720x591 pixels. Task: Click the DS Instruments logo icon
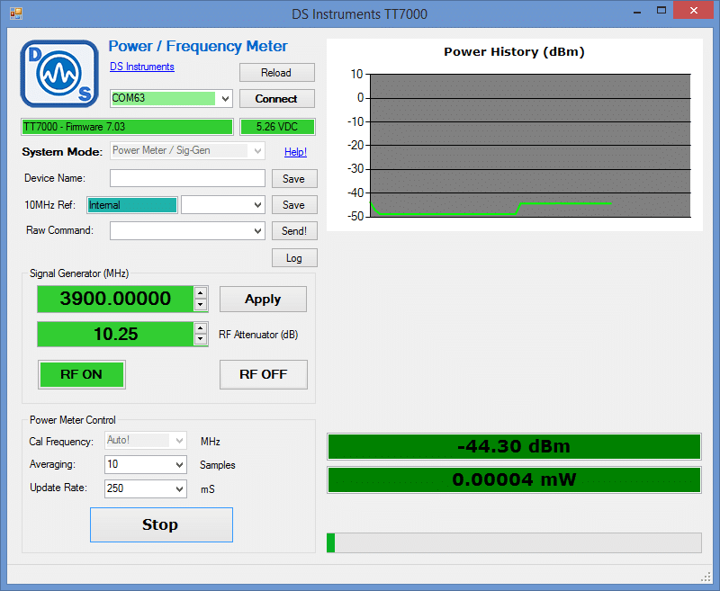point(58,73)
